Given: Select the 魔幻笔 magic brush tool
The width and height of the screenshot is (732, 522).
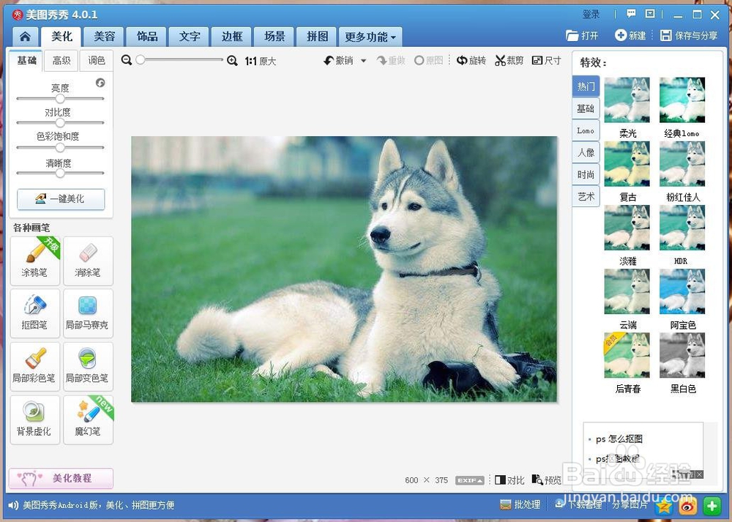Looking at the screenshot, I should 88,420.
